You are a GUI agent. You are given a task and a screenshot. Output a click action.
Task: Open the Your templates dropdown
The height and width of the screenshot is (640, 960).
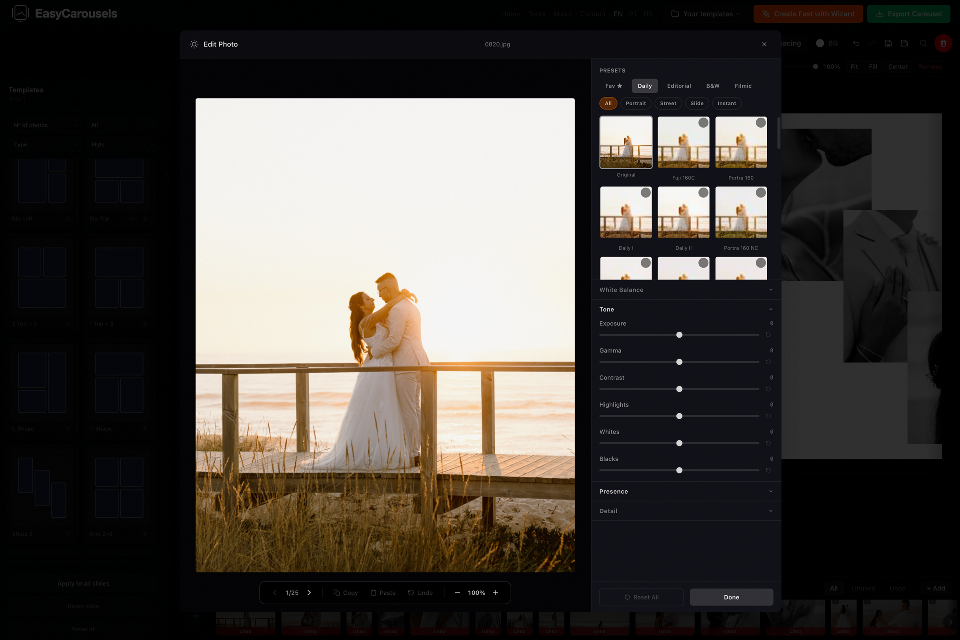[705, 14]
